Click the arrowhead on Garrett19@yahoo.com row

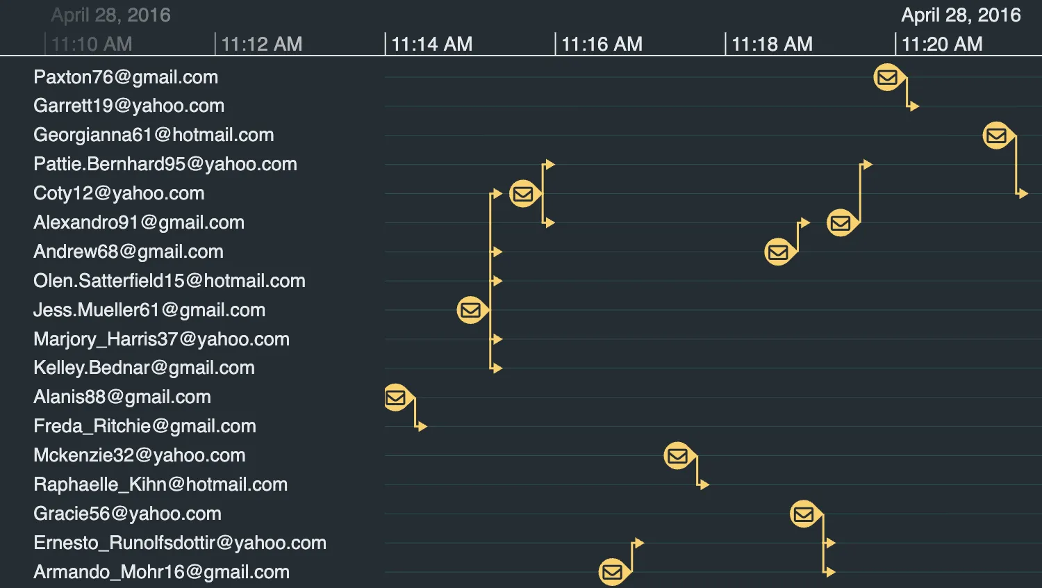914,106
